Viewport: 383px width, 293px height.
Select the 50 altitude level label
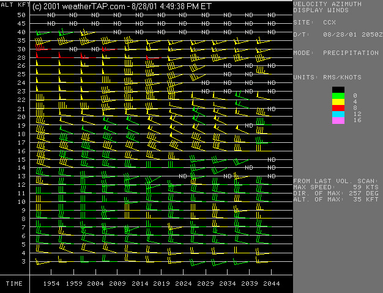(21, 15)
